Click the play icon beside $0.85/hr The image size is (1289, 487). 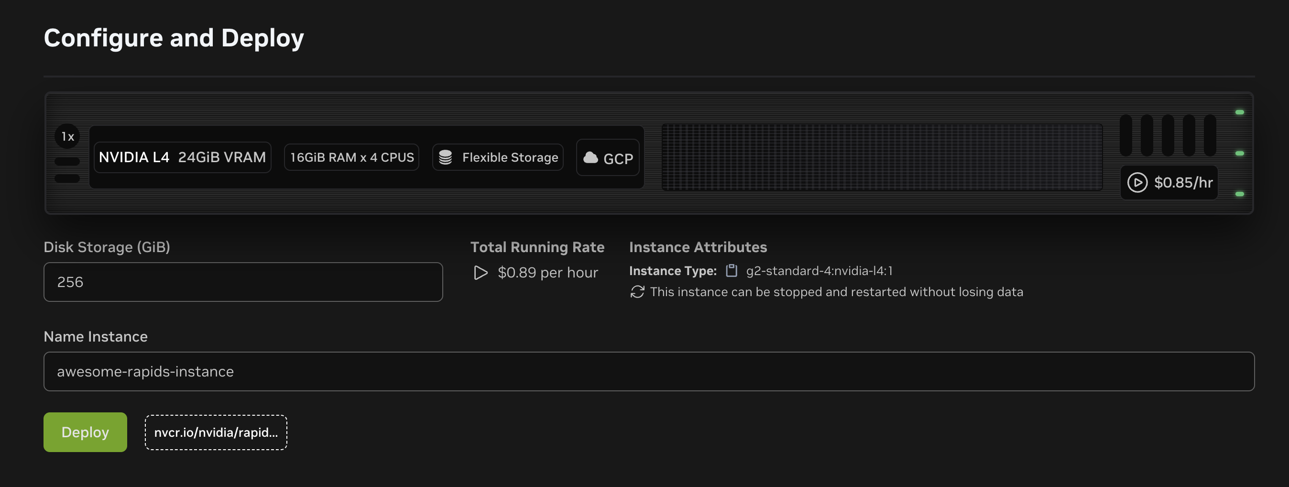[x=1138, y=183]
